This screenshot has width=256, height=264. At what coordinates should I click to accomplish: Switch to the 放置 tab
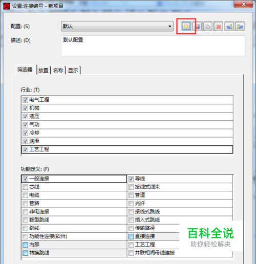(44, 70)
